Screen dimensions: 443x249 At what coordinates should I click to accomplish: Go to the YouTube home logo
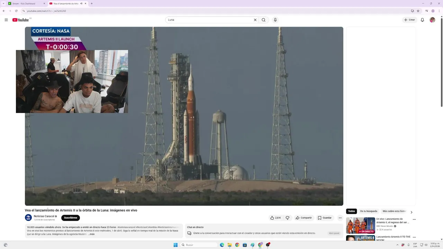21,20
